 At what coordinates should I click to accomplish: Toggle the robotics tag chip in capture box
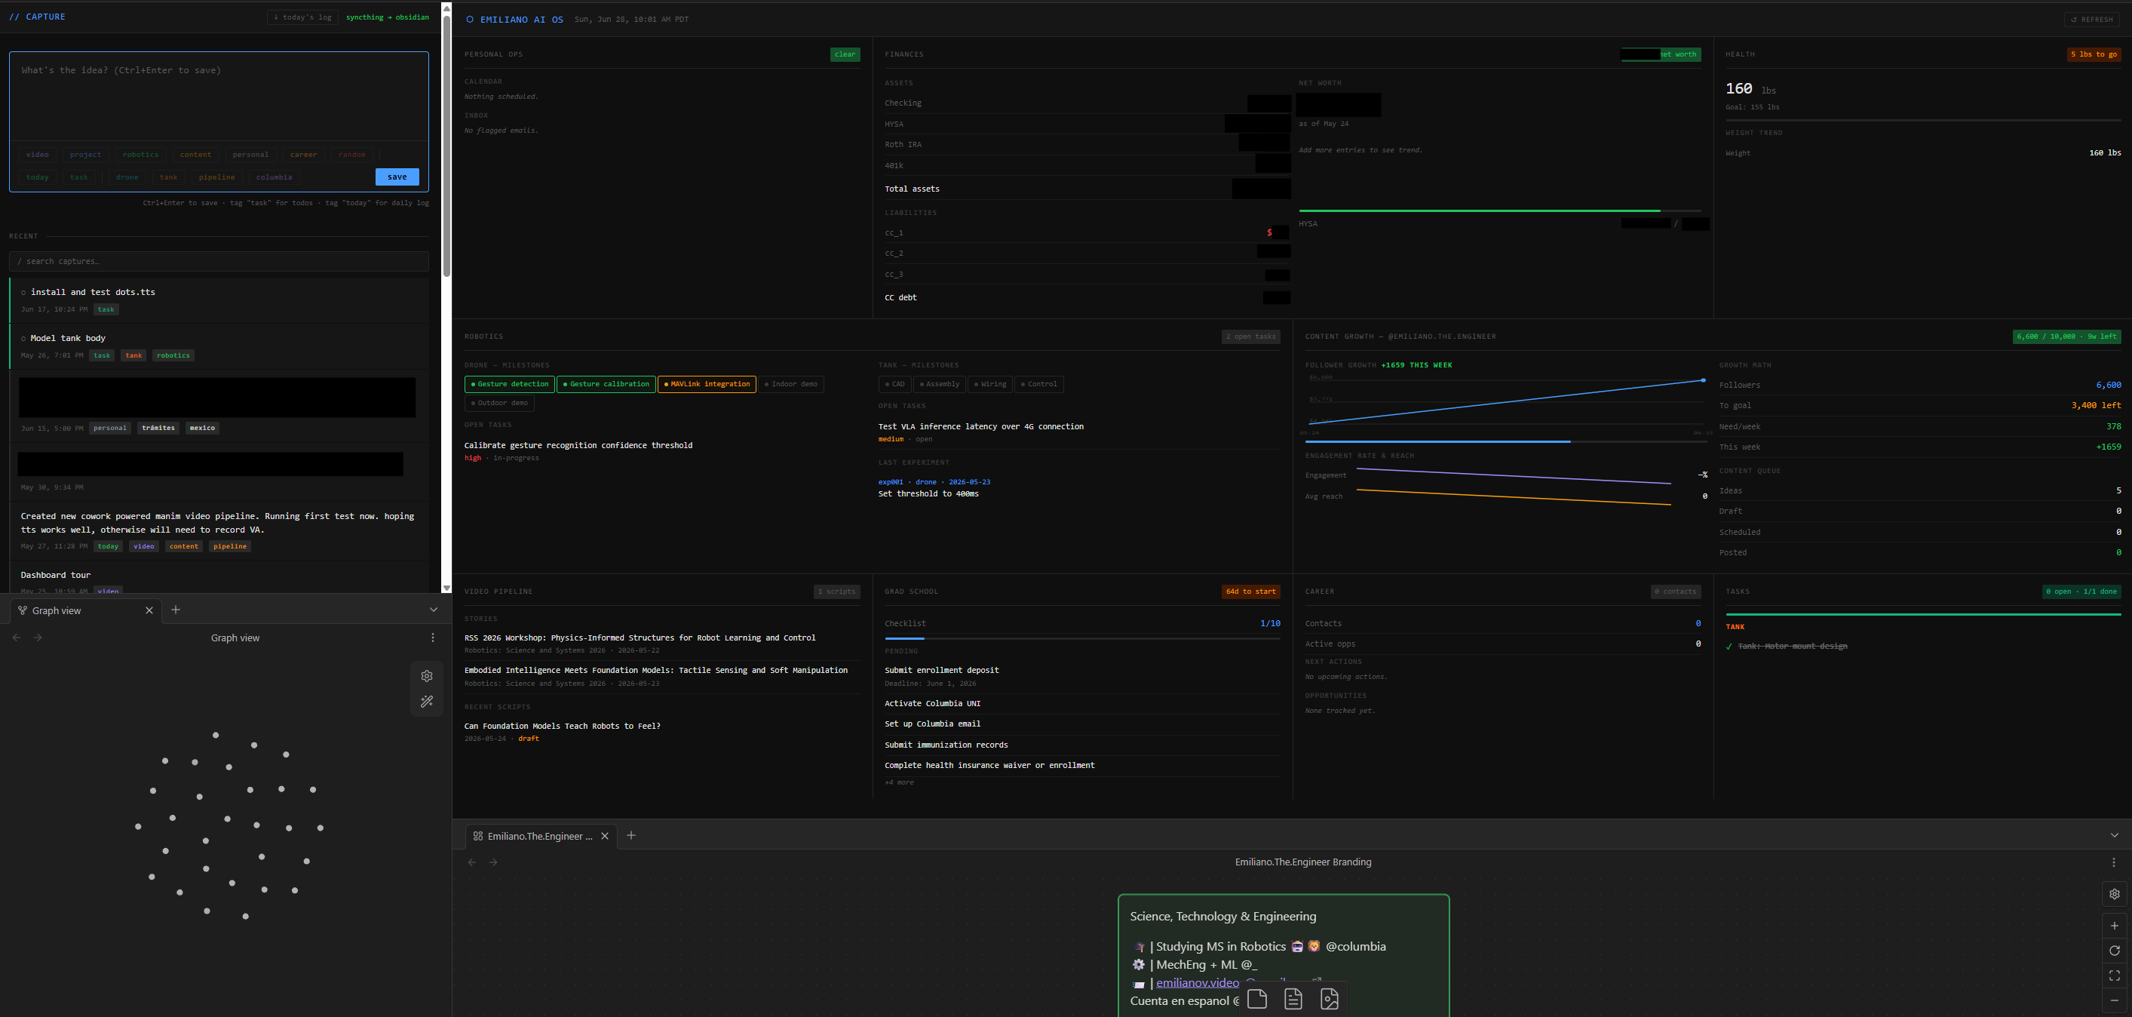tap(141, 154)
